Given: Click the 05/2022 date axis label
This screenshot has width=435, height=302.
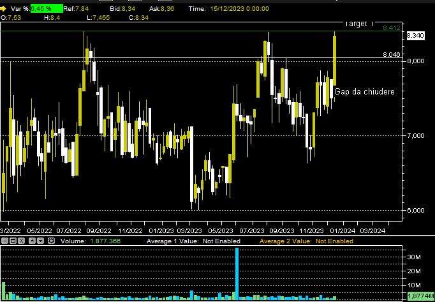Looking at the screenshot, I should 41,231.
